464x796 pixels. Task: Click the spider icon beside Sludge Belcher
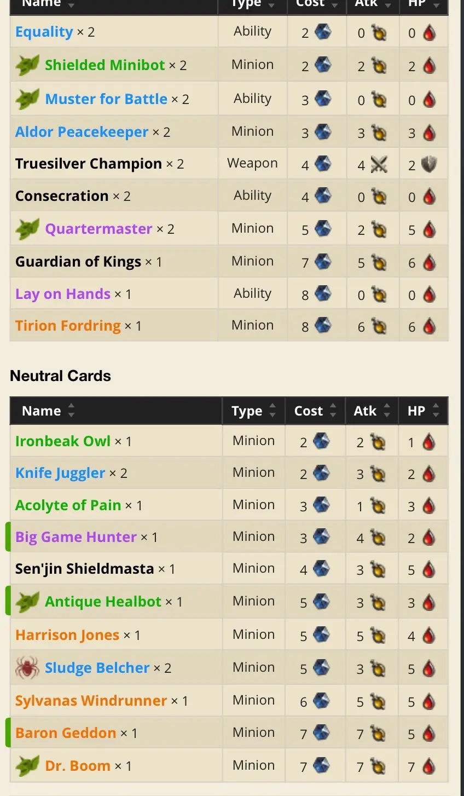[x=27, y=668]
